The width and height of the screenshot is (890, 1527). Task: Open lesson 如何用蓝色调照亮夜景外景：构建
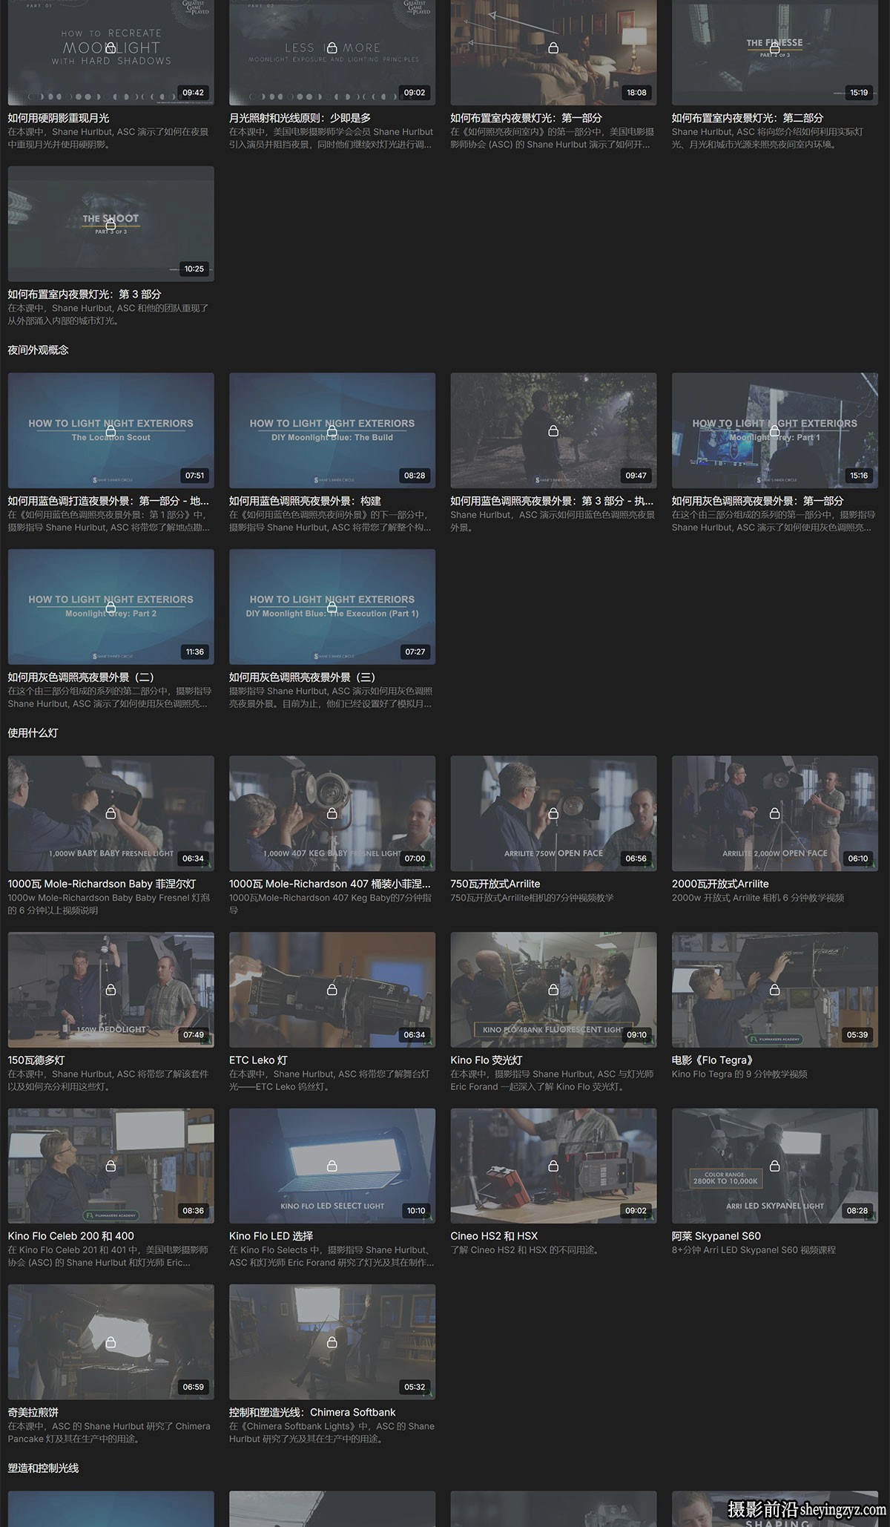(x=305, y=501)
